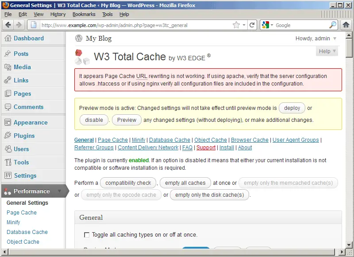Select Database Cache in Performance submenu
The image size is (354, 257).
pos(27,232)
